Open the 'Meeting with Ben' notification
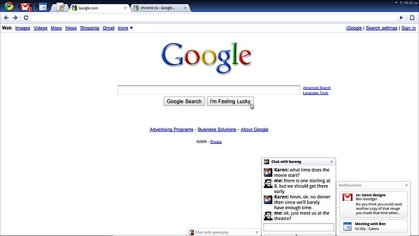The image size is (419, 236). 374,226
